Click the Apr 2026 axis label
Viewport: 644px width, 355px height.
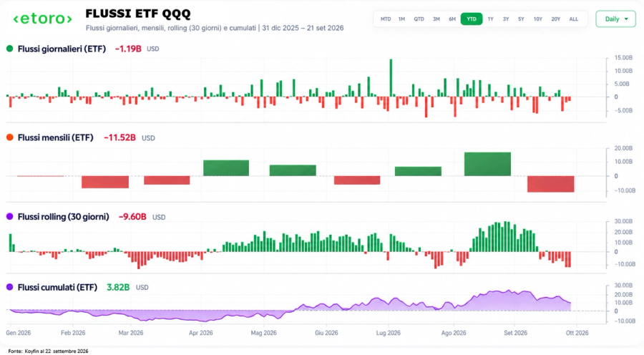click(x=201, y=333)
